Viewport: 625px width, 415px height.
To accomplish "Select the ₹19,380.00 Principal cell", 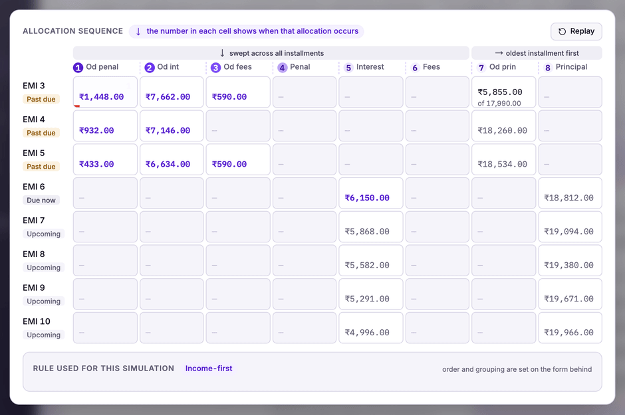I will pyautogui.click(x=570, y=260).
